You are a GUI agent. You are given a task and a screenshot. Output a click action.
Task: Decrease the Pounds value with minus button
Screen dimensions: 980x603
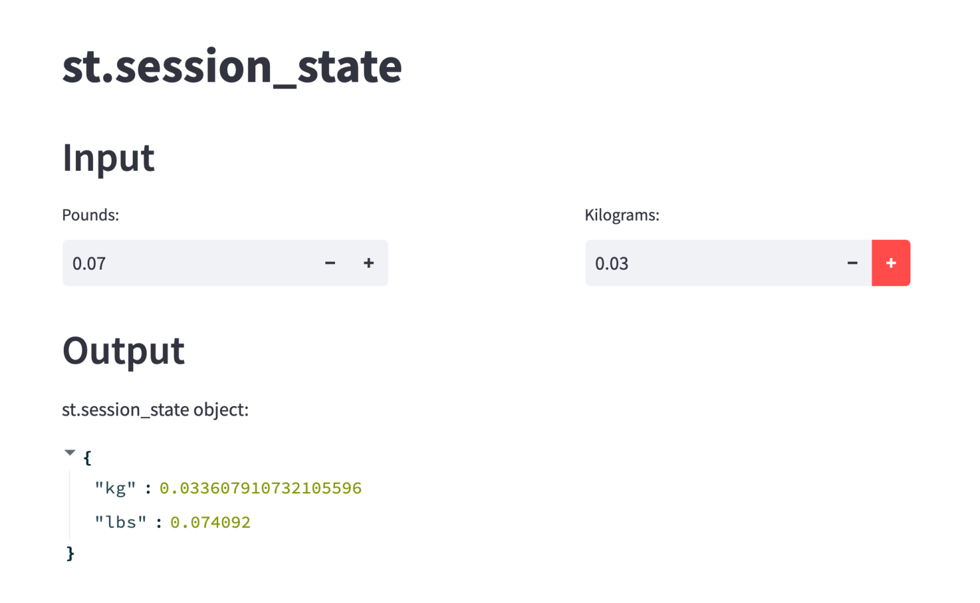tap(330, 263)
